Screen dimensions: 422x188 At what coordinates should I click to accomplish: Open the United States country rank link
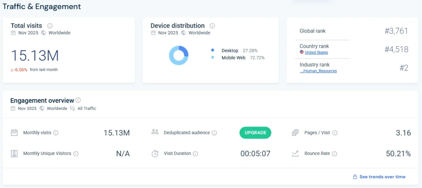pyautogui.click(x=316, y=53)
